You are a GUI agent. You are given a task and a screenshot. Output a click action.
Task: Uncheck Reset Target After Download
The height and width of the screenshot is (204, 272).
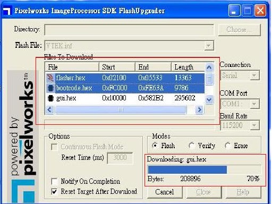point(54,191)
